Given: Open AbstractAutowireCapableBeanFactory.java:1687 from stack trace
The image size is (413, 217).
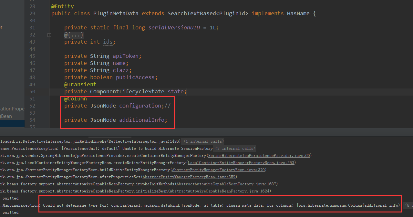Looking at the screenshot, I should click(x=227, y=184).
